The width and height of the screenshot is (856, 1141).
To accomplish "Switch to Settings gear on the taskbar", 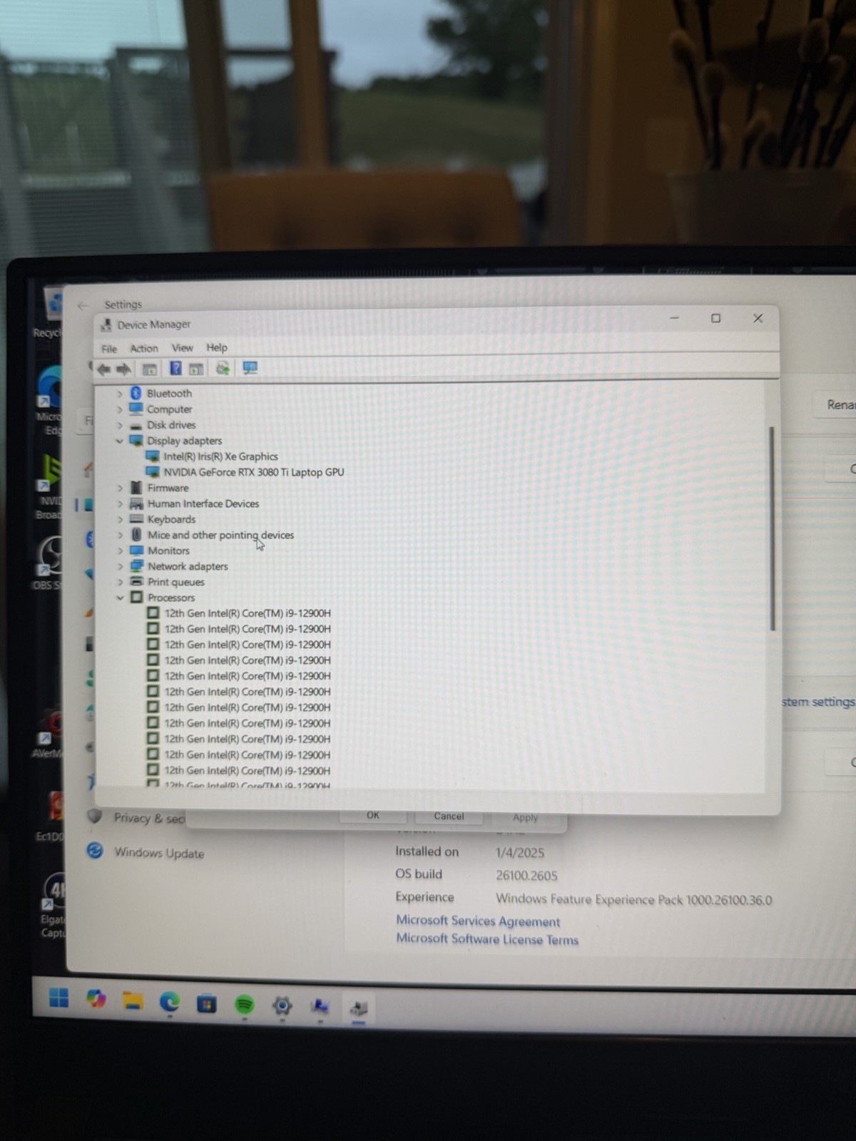I will pos(282,1006).
